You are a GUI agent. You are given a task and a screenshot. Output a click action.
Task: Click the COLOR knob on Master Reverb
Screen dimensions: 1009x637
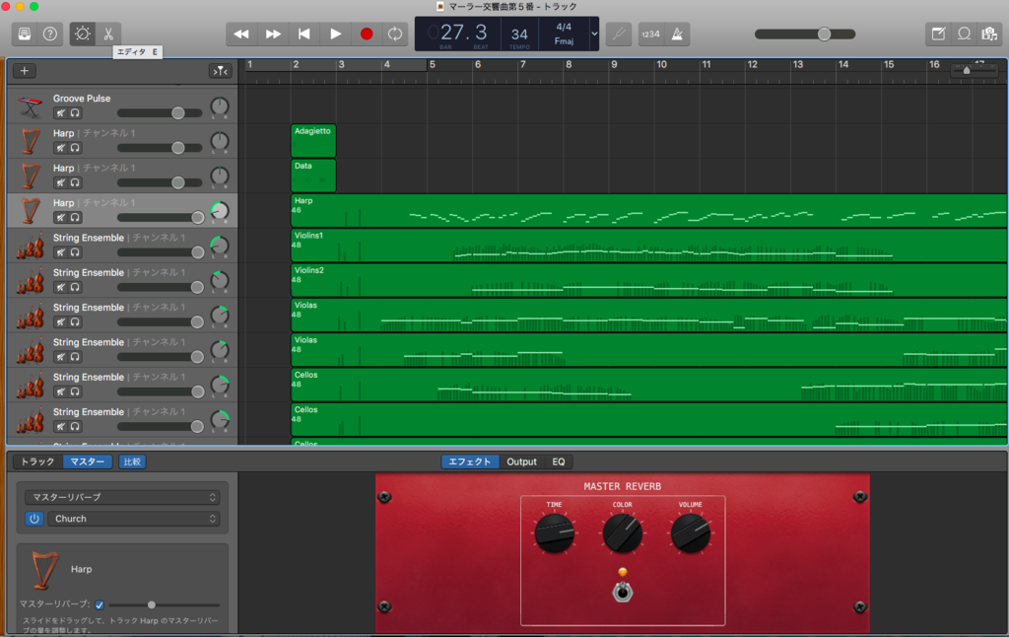(x=623, y=532)
